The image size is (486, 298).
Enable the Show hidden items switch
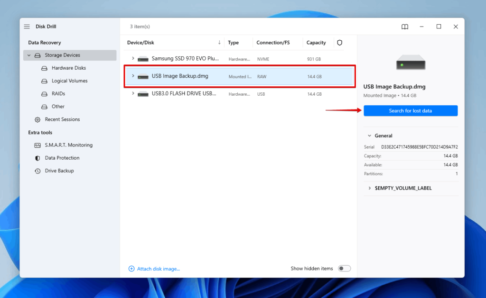click(344, 268)
